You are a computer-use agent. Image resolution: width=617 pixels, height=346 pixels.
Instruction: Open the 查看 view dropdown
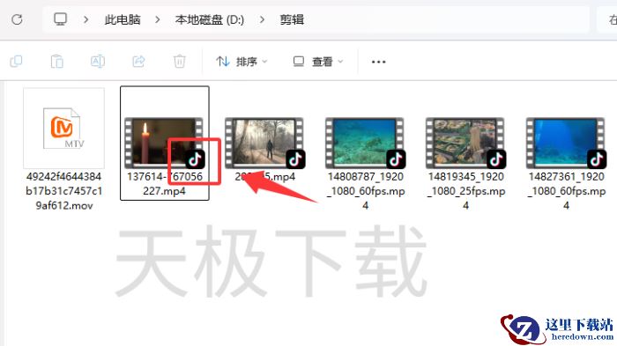coord(318,62)
